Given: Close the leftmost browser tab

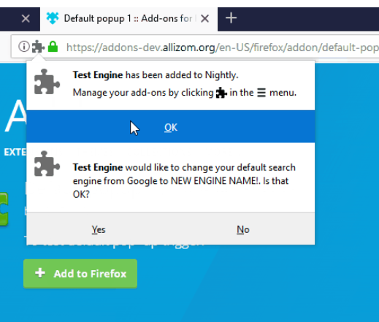Looking at the screenshot, I should click(x=26, y=18).
